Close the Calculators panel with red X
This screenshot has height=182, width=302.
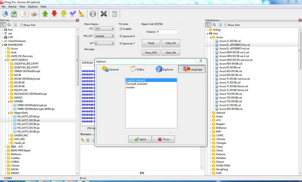300,20
